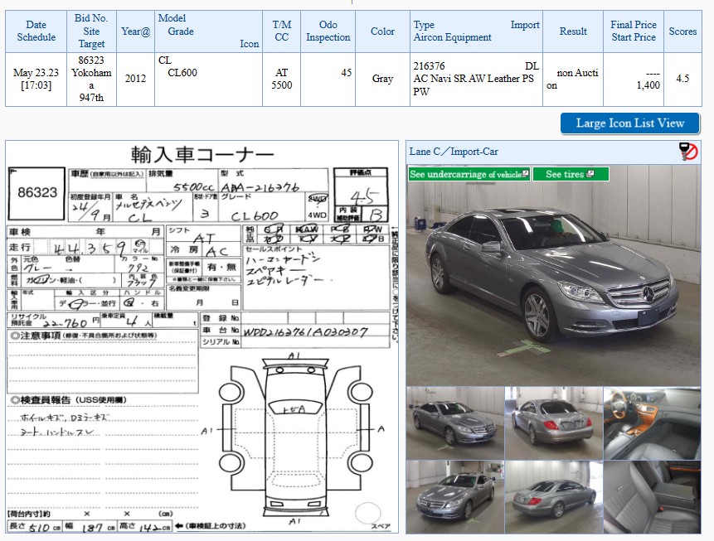Screen dimensions: 714x541
Task: Select the 2012 year cell
Action: [x=136, y=80]
